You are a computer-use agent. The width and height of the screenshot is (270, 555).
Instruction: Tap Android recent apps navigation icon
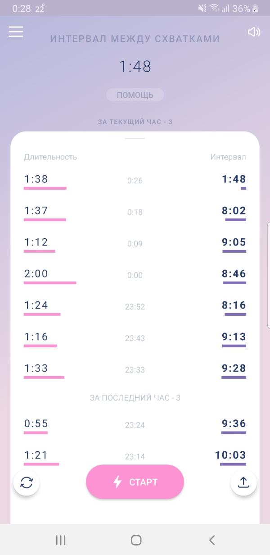(61, 540)
